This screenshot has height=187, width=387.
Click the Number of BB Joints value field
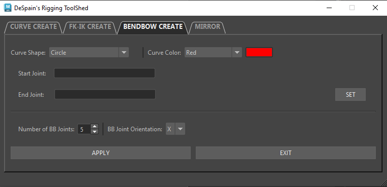[84, 129]
